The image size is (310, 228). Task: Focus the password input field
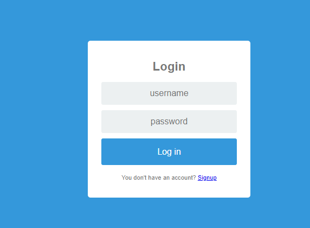point(169,122)
